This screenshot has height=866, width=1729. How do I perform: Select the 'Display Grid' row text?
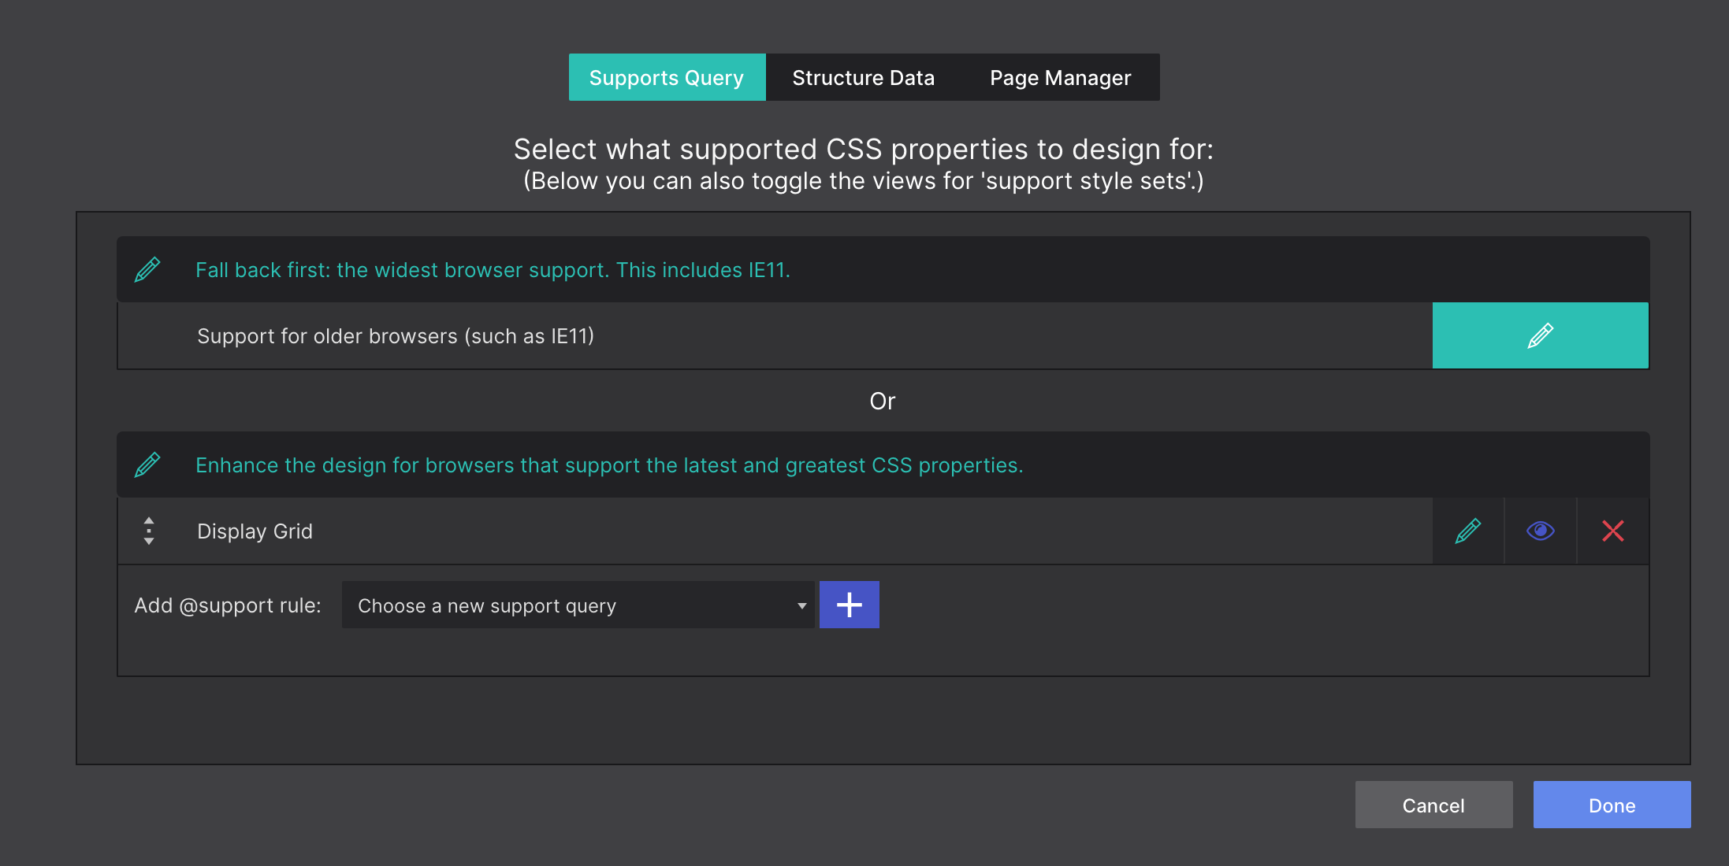255,531
